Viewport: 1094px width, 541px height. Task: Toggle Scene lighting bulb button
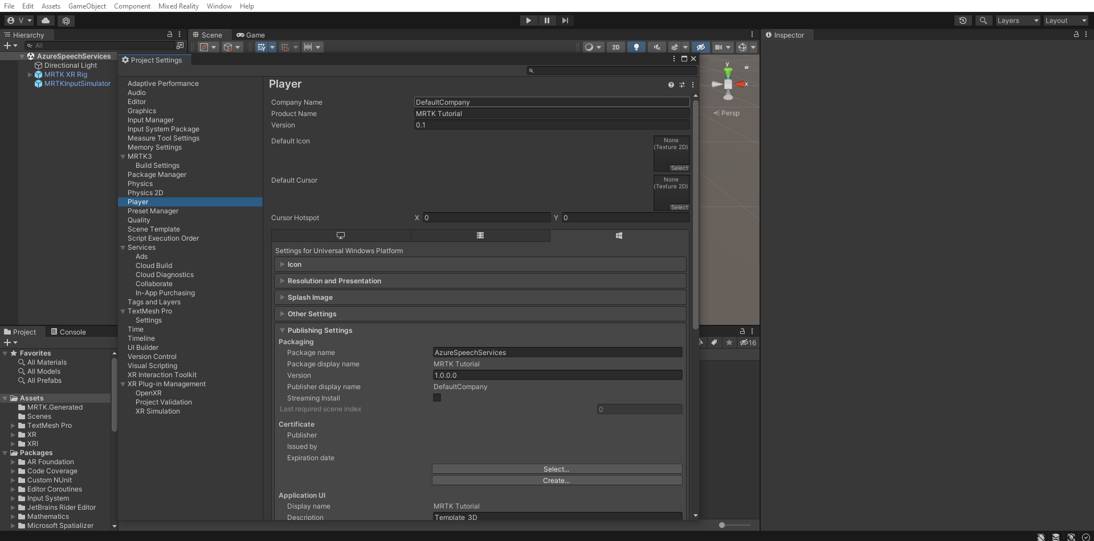636,47
